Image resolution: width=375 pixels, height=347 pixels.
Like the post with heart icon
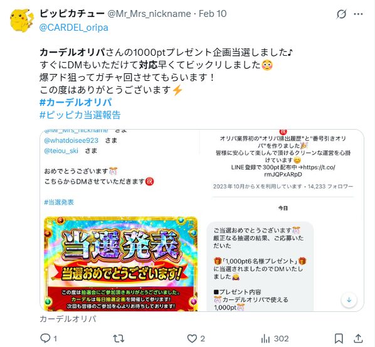coord(192,338)
